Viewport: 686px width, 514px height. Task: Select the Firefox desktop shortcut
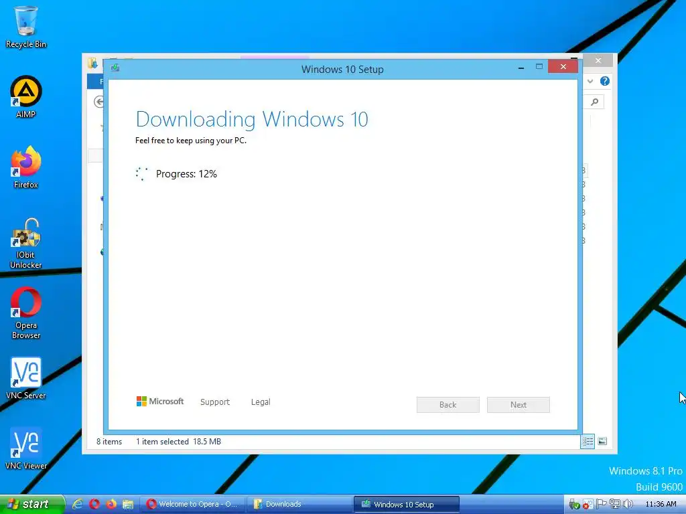(x=26, y=167)
